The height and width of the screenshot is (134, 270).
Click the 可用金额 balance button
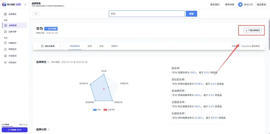(x=15, y=130)
